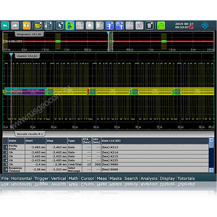Click the Rohde & Schwarz logo icon
Screen dimensions: 217x217
pyautogui.click(x=205, y=25)
